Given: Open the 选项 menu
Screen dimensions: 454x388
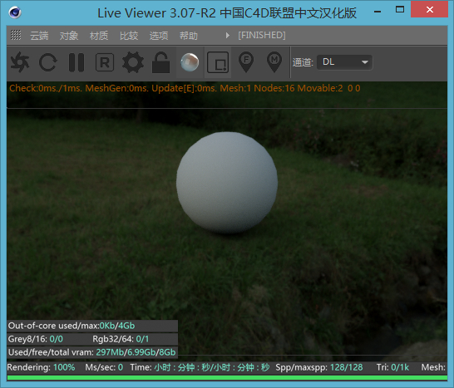Looking at the screenshot, I should (159, 36).
